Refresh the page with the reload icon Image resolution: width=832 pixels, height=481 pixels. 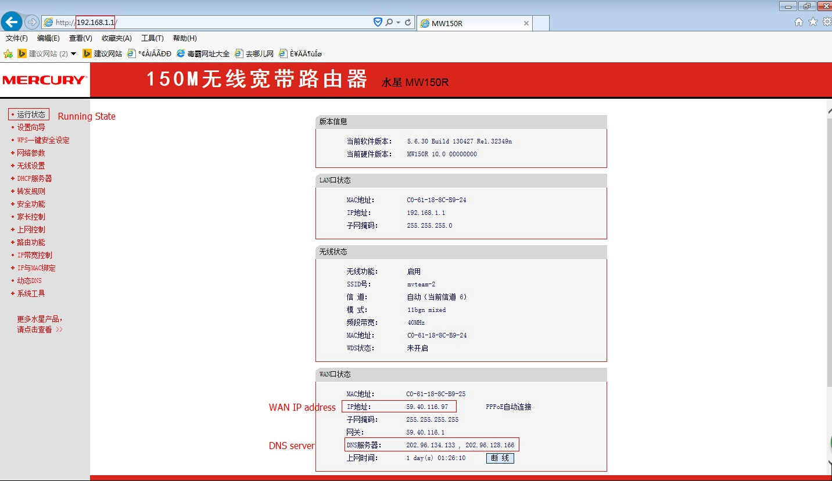(x=408, y=22)
